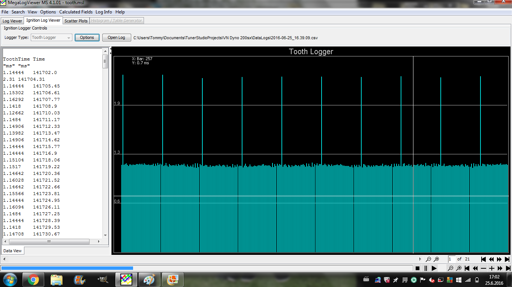Image resolution: width=512 pixels, height=287 pixels.
Task: Click the Action Center flag tray icon
Action: tap(423, 280)
